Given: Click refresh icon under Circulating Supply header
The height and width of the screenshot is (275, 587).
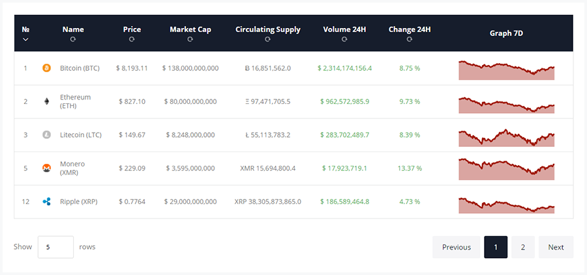Looking at the screenshot, I should [x=267, y=39].
